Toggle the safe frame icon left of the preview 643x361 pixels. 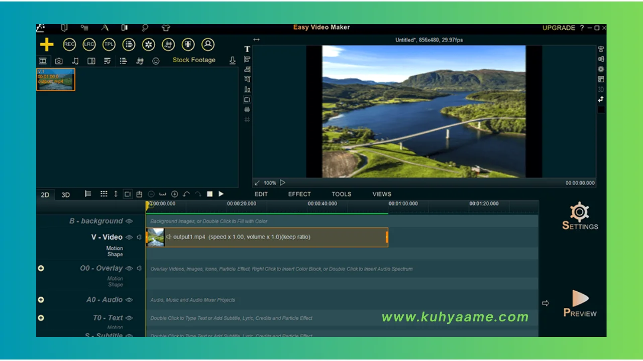247,99
